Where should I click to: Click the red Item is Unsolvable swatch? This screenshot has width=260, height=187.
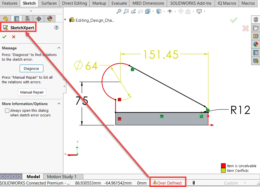tap(223, 166)
